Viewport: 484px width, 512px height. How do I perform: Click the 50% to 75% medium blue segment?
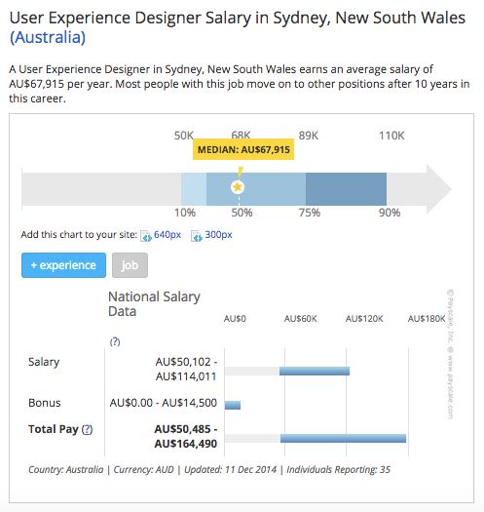coord(256,189)
